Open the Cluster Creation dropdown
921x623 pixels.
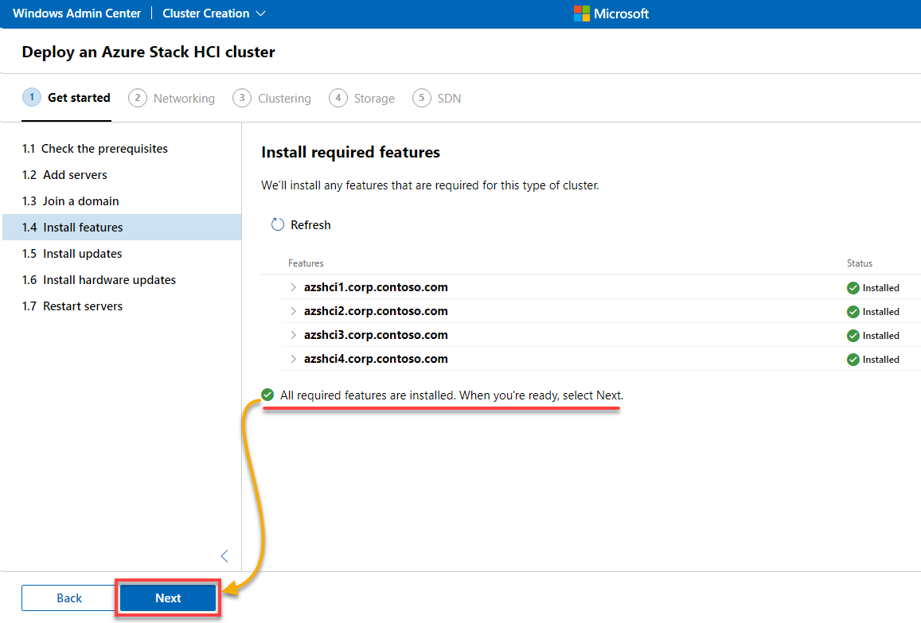214,14
